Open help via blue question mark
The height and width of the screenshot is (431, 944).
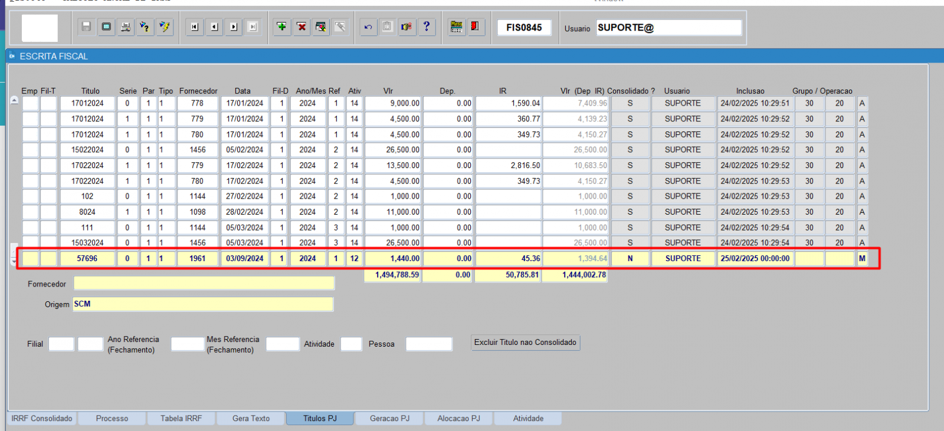point(426,27)
